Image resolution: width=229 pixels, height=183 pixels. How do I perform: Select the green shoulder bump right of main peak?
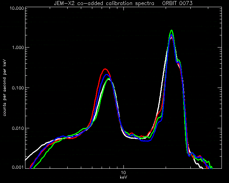[x=179, y=60]
